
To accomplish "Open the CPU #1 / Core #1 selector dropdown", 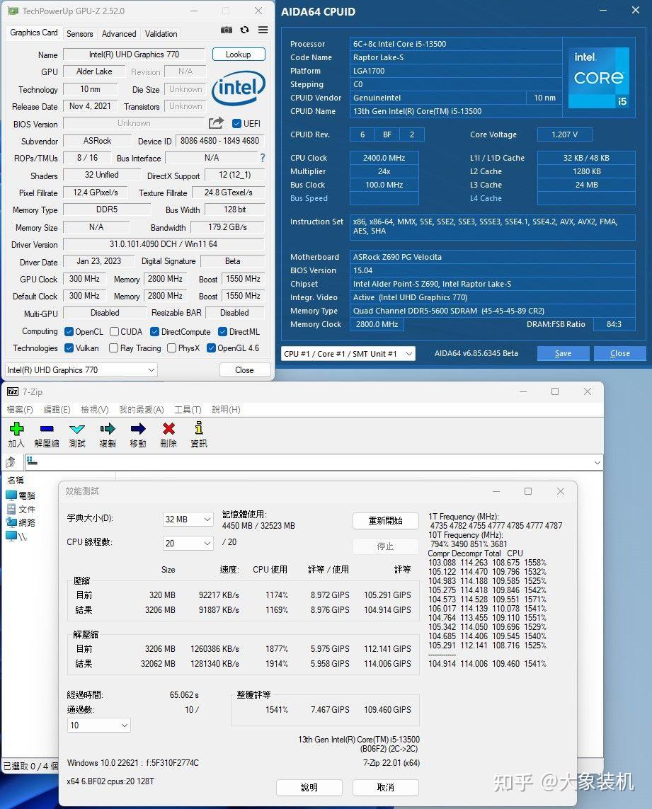I will 348,353.
